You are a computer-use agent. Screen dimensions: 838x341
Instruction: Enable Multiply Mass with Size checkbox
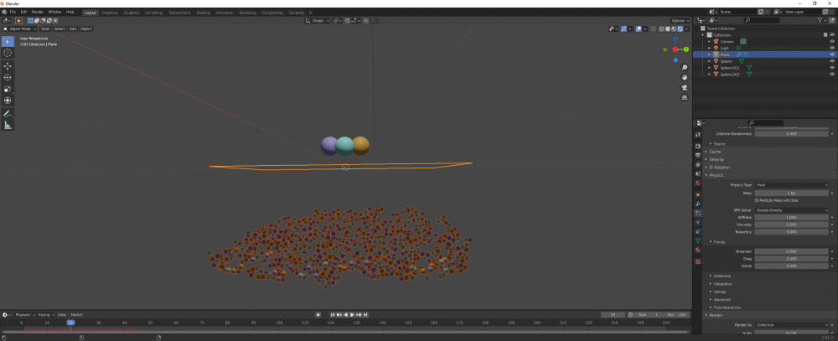point(758,200)
